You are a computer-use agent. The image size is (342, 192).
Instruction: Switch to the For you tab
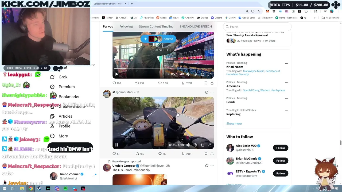pos(108,27)
